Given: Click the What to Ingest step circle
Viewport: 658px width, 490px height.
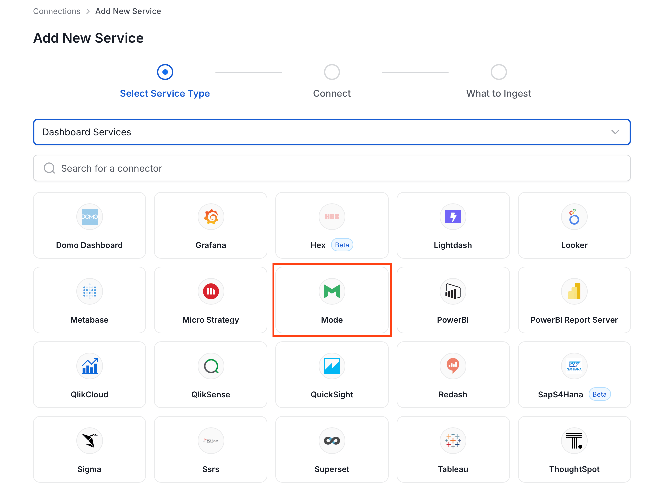Looking at the screenshot, I should click(499, 72).
